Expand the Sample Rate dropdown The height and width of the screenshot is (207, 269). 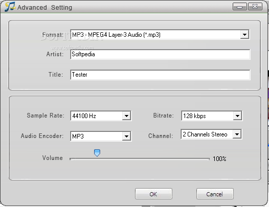[126, 116]
